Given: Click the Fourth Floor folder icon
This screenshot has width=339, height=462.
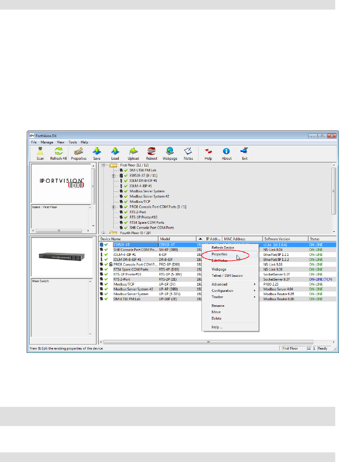Looking at the screenshot, I should (x=113, y=233).
